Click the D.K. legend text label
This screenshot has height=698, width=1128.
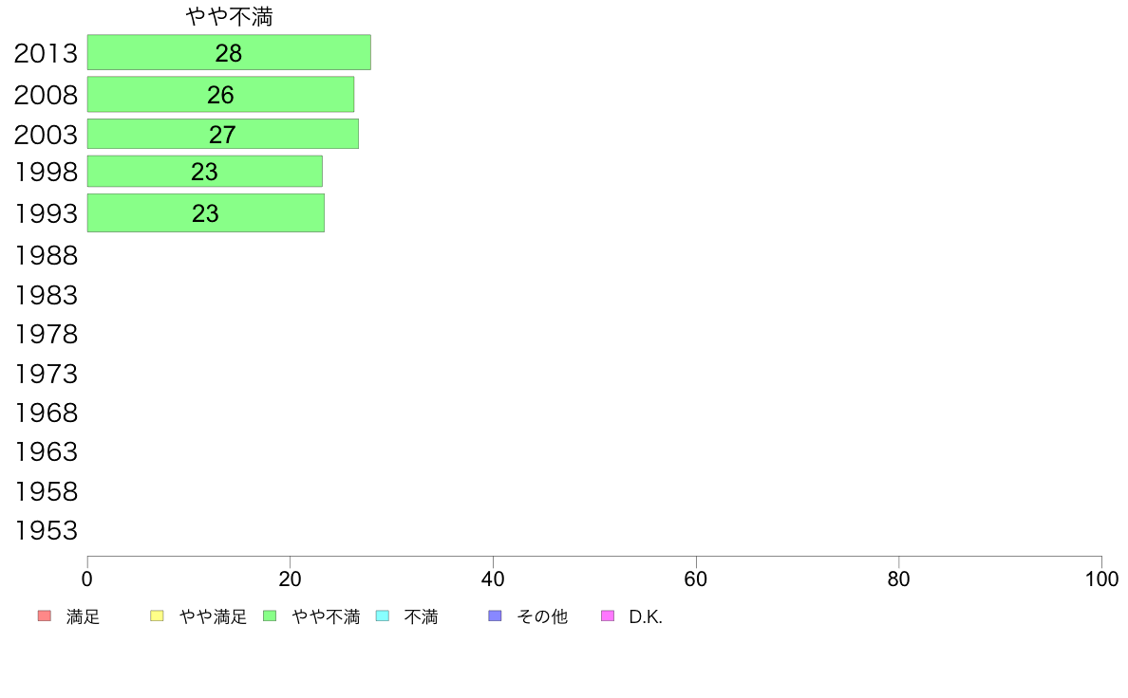[646, 617]
